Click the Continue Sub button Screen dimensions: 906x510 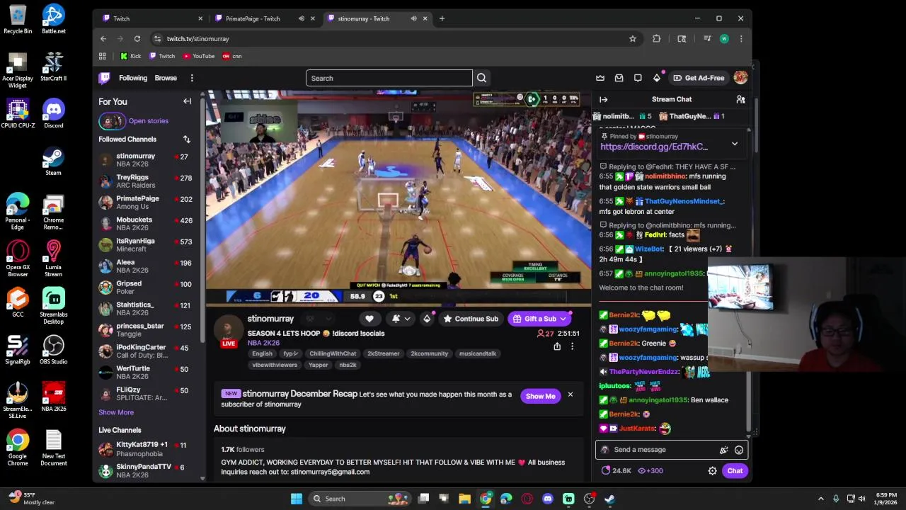coord(471,319)
